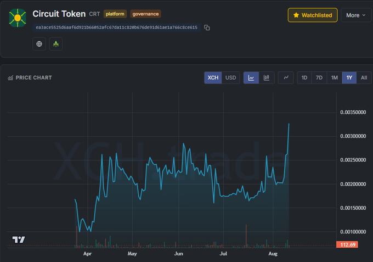Viewport: 373px width, 262px height.
Task: Click the 0.00350000 price axis label
Action: click(x=353, y=112)
